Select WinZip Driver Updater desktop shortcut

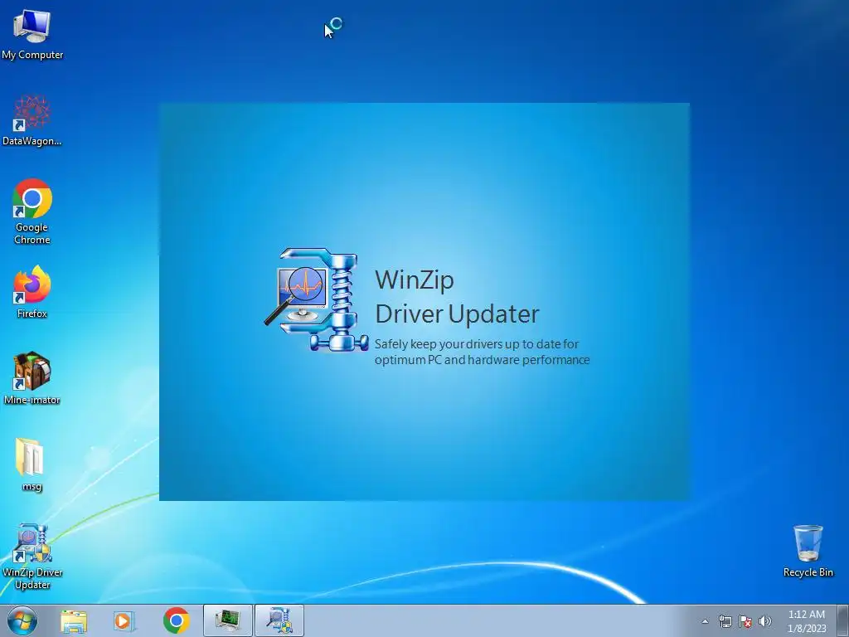pos(32,557)
